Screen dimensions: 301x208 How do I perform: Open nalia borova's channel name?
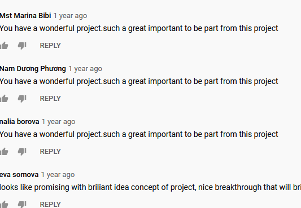pos(19,122)
